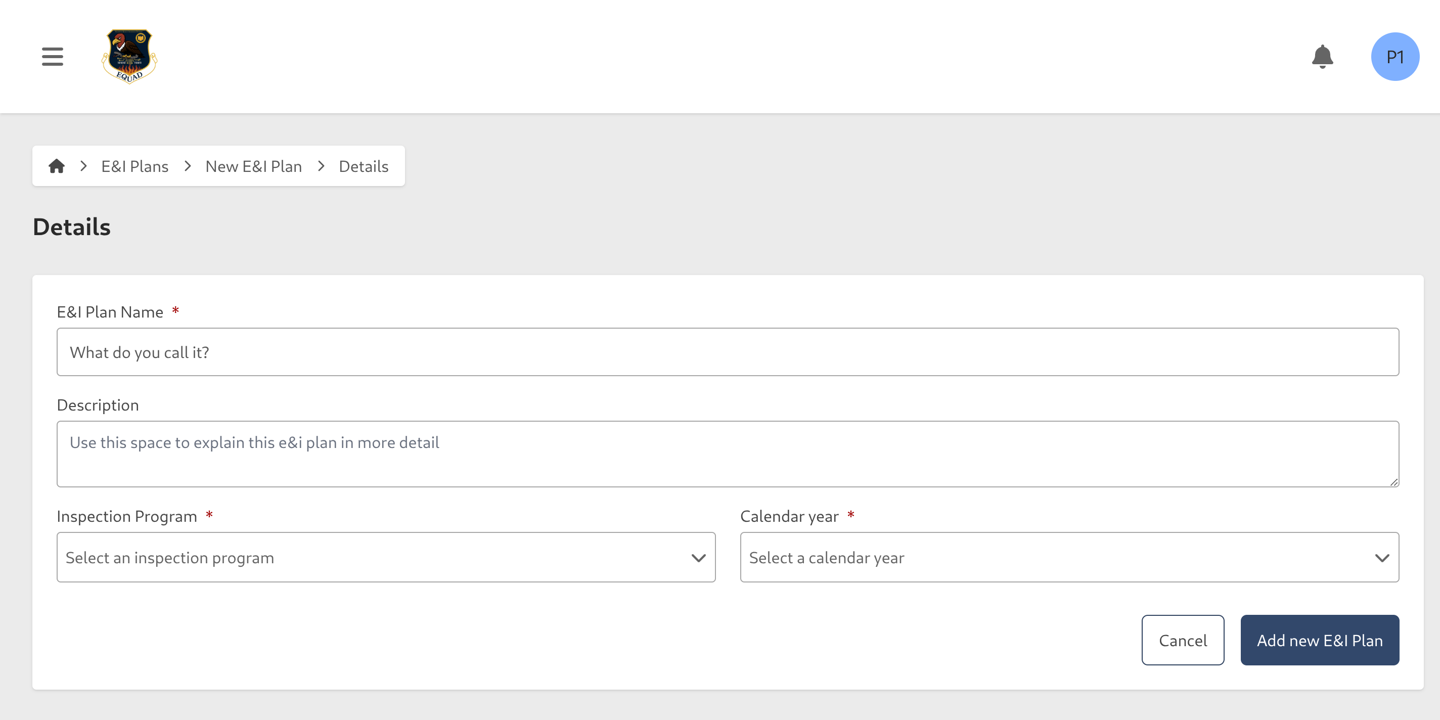The image size is (1440, 720).
Task: Navigate to E&I Plans breadcrumb
Action: [x=134, y=166]
